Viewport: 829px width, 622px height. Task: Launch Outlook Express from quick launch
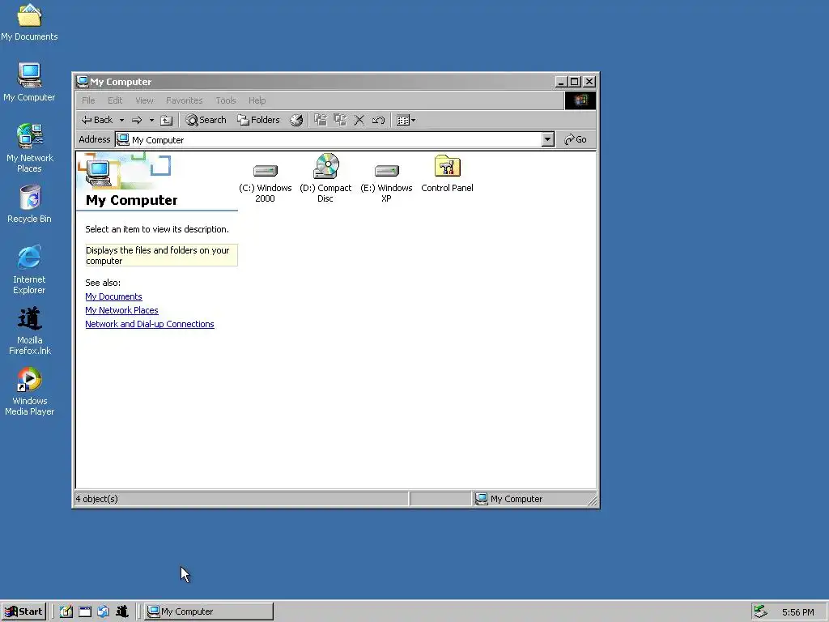click(x=104, y=611)
